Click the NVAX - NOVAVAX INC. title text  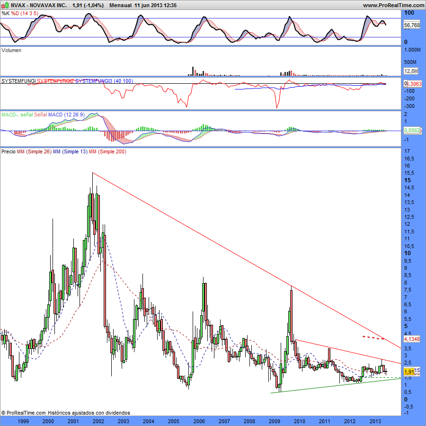point(39,5)
